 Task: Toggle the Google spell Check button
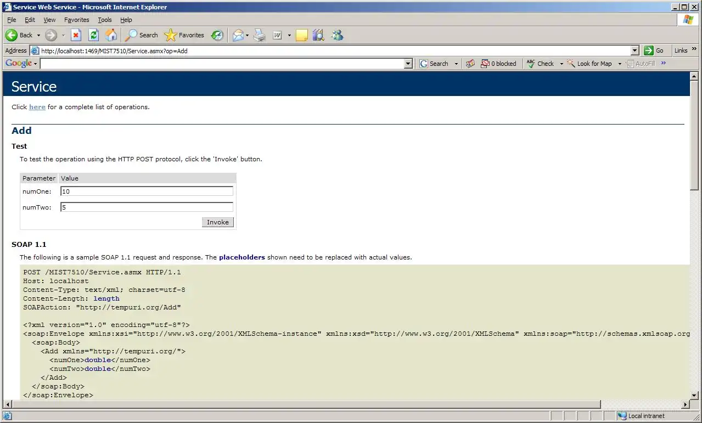tap(541, 64)
